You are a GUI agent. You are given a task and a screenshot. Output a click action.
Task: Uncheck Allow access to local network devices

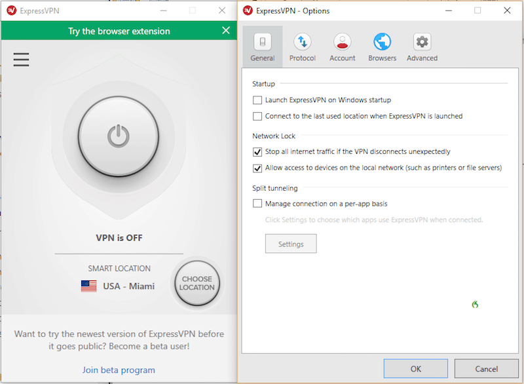pos(257,168)
